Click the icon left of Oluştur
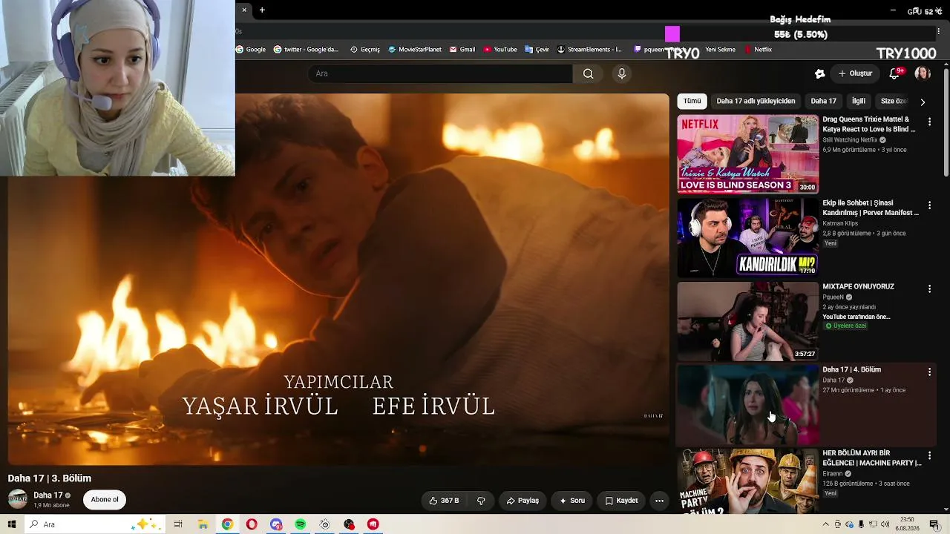 tap(819, 73)
